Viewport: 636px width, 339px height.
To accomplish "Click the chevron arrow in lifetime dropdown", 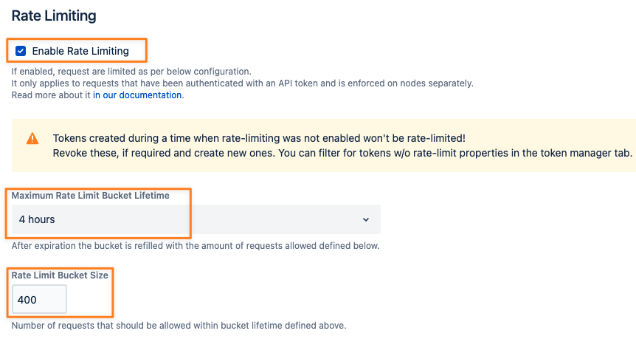I will click(x=366, y=219).
